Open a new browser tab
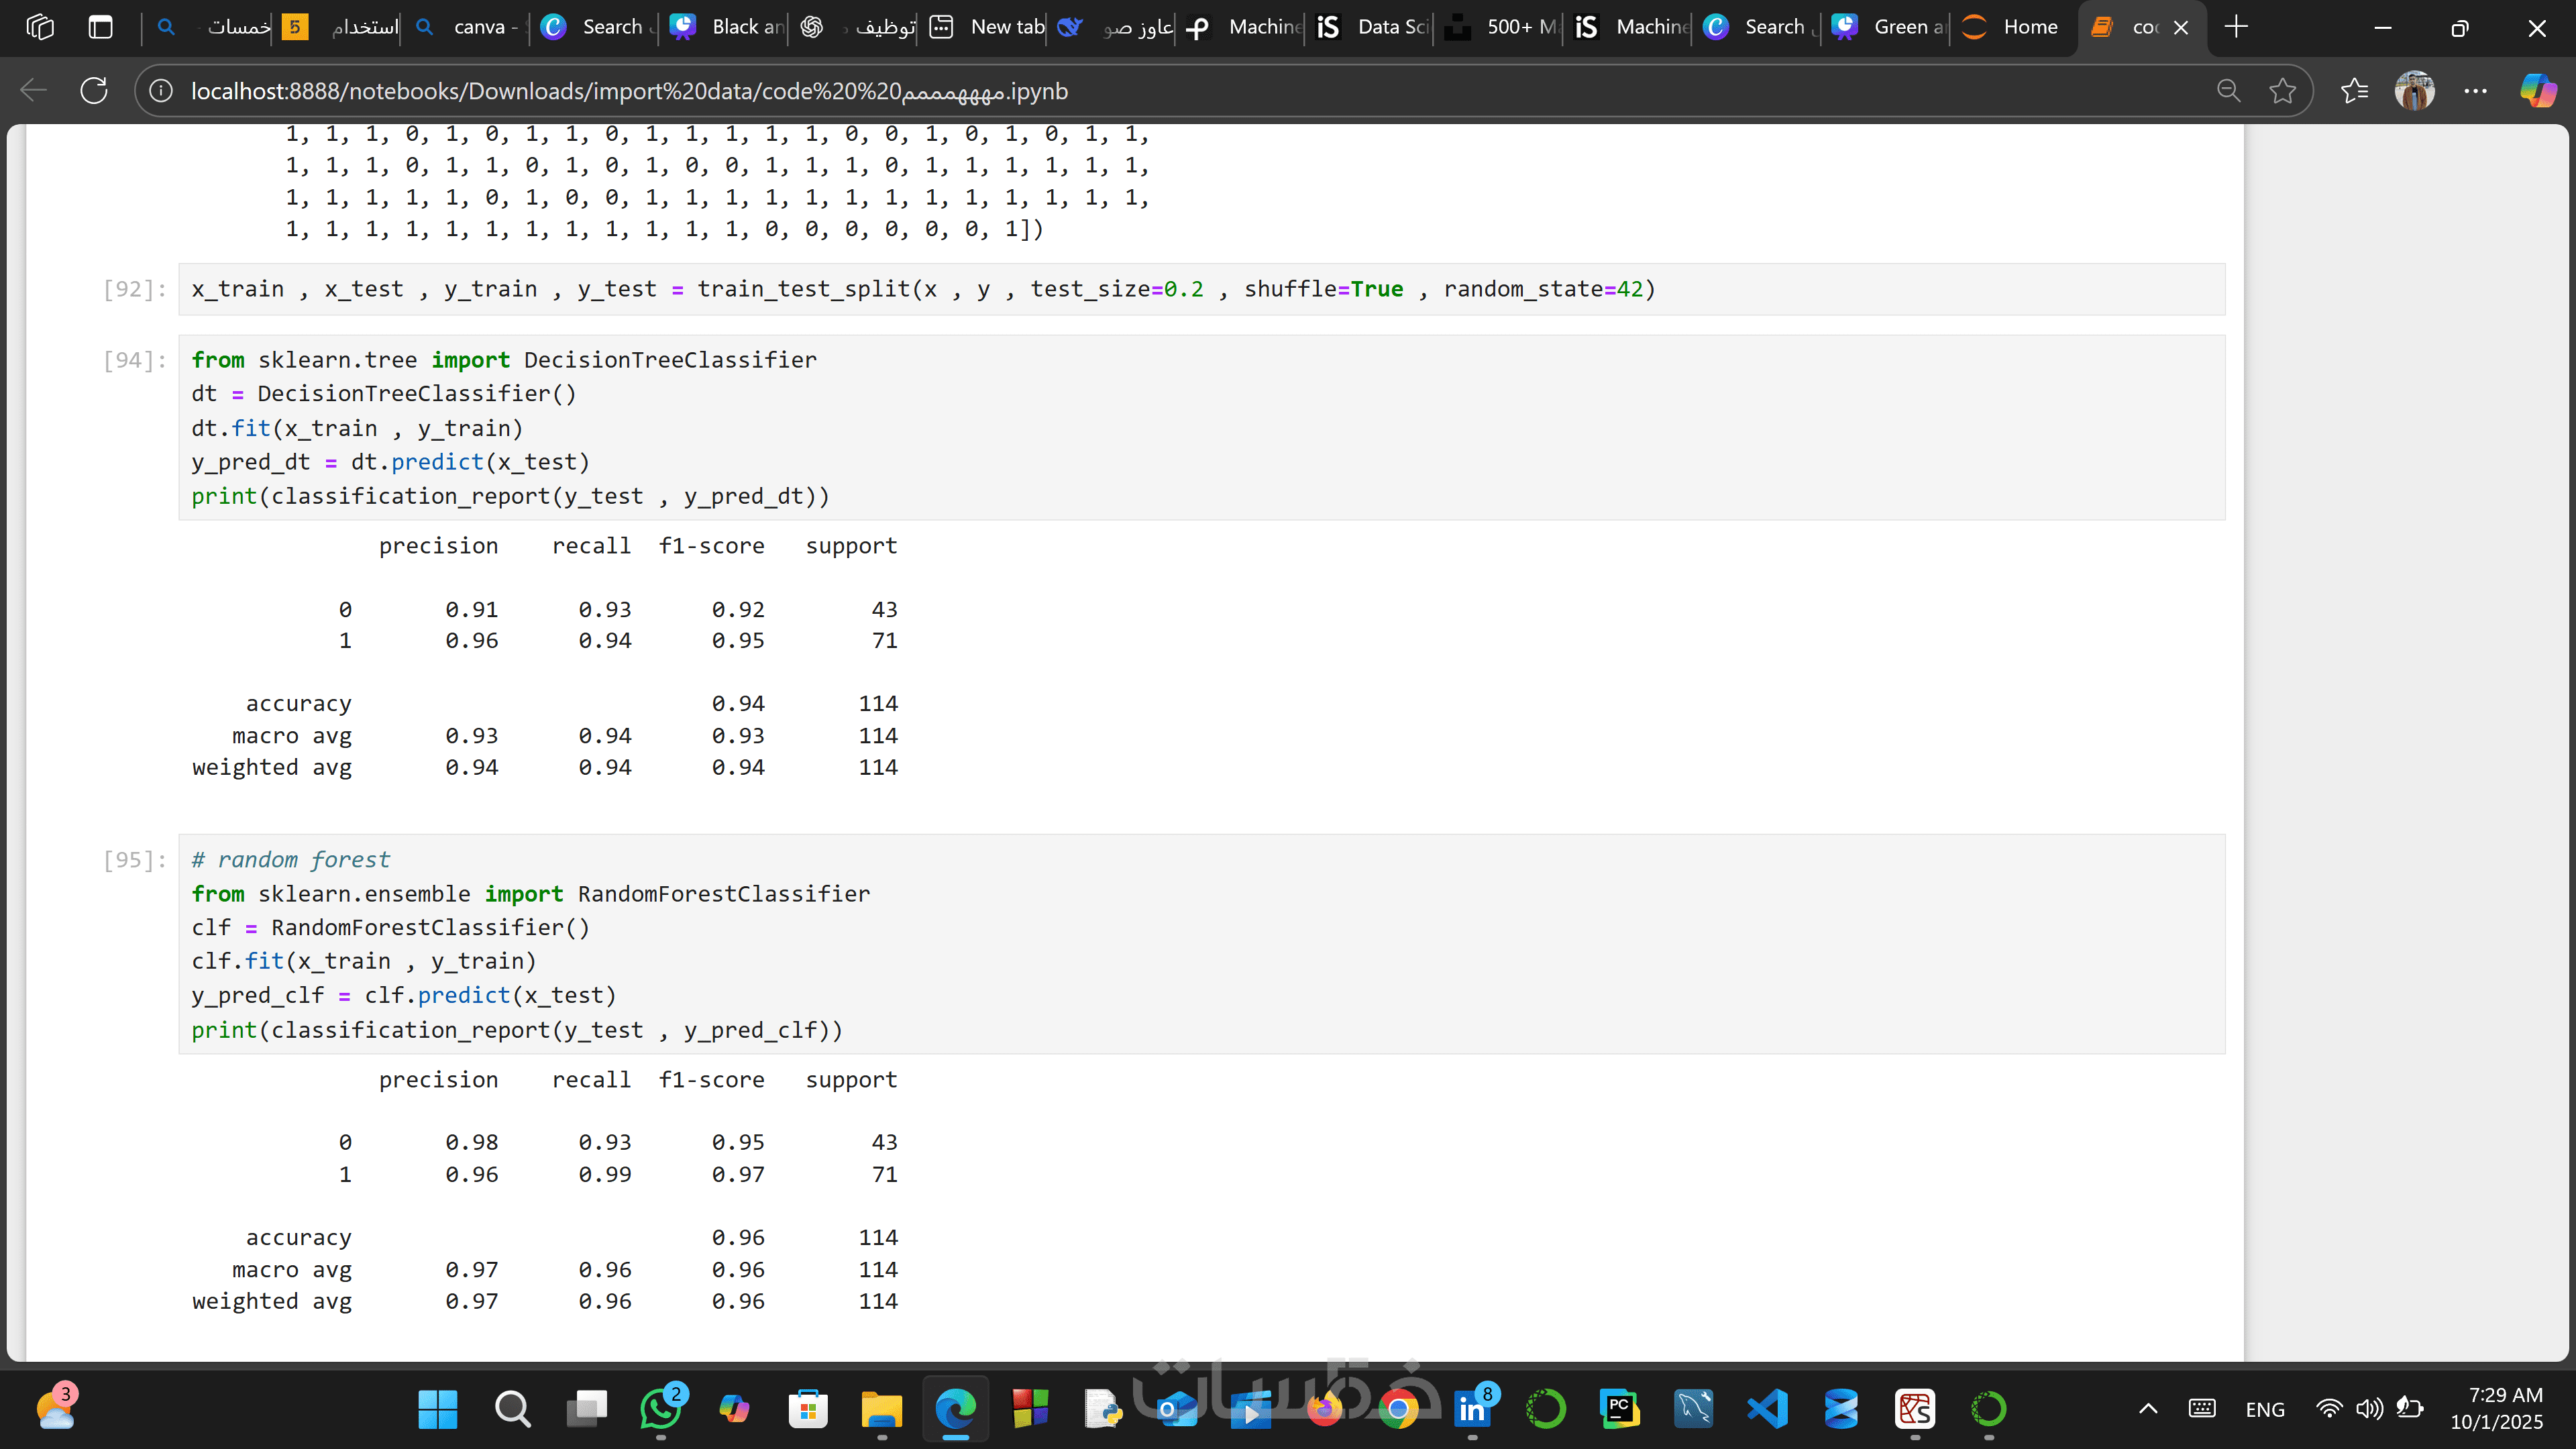 click(x=2236, y=27)
